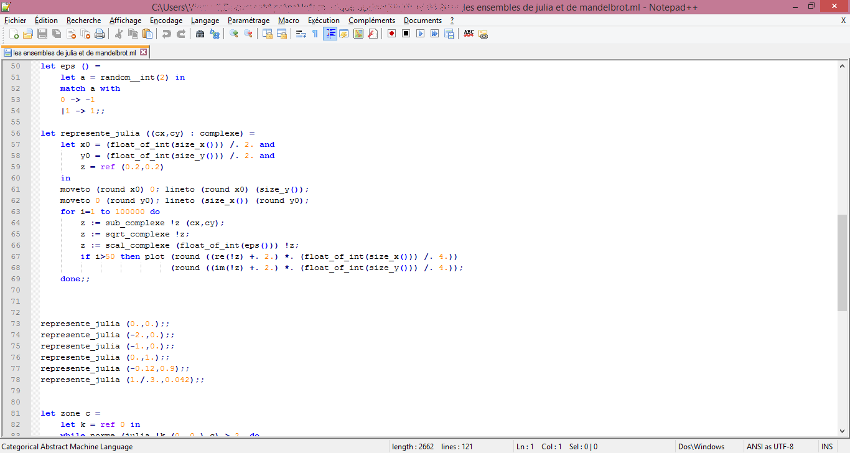Click the Cut scissors icon
This screenshot has height=453, width=850.
[x=119, y=34]
